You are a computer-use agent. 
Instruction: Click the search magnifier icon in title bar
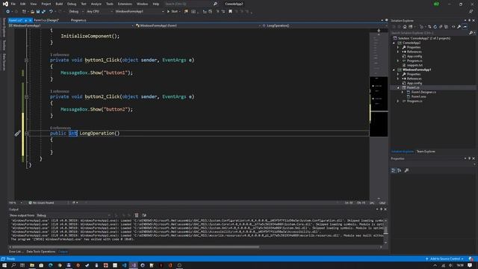pos(215,4)
